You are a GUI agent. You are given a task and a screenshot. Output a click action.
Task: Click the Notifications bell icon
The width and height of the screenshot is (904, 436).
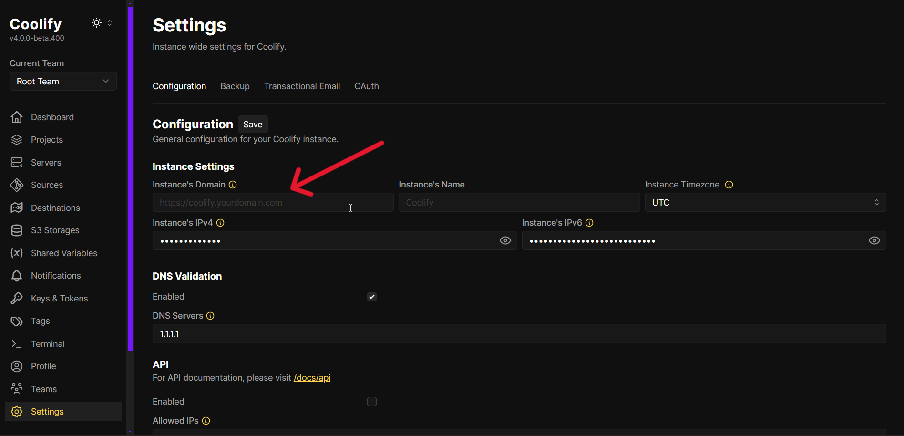[x=17, y=276]
